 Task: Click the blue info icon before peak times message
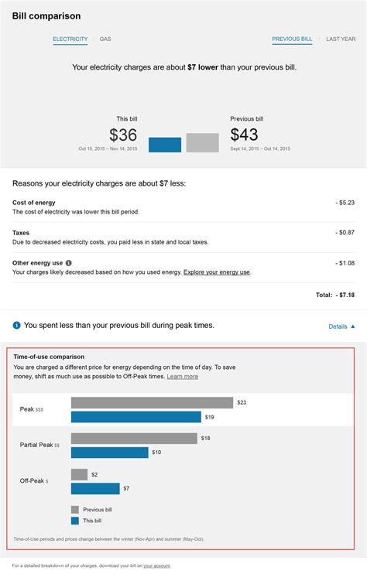16,325
